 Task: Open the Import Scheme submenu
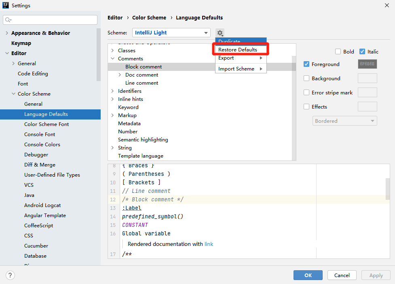[x=241, y=68]
